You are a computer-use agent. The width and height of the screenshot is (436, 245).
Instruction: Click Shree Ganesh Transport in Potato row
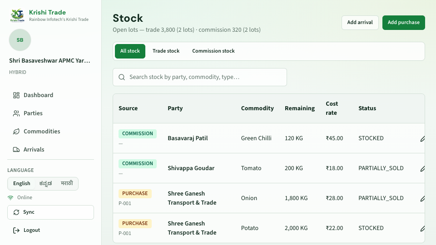coord(192,228)
